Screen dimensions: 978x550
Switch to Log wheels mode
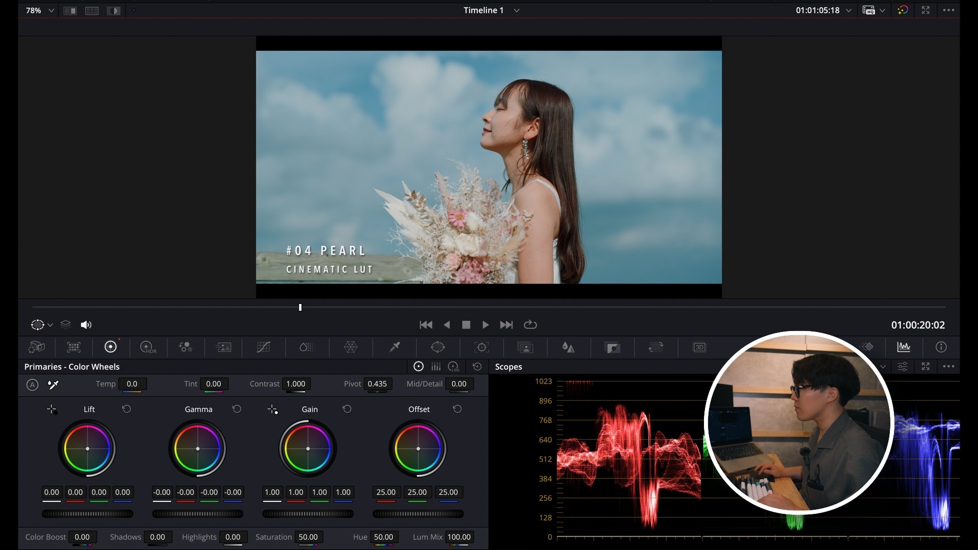(453, 367)
